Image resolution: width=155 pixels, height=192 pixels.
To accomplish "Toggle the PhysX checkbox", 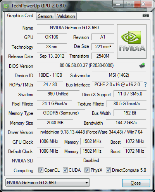I will click(87, 170).
